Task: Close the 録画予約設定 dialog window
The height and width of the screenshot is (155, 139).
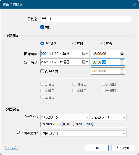Action: (x=135, y=4)
